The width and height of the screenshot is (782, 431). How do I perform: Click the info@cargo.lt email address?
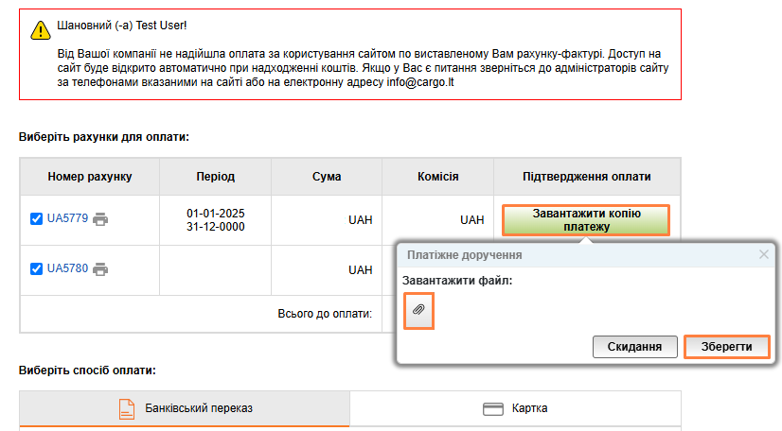pyautogui.click(x=420, y=82)
